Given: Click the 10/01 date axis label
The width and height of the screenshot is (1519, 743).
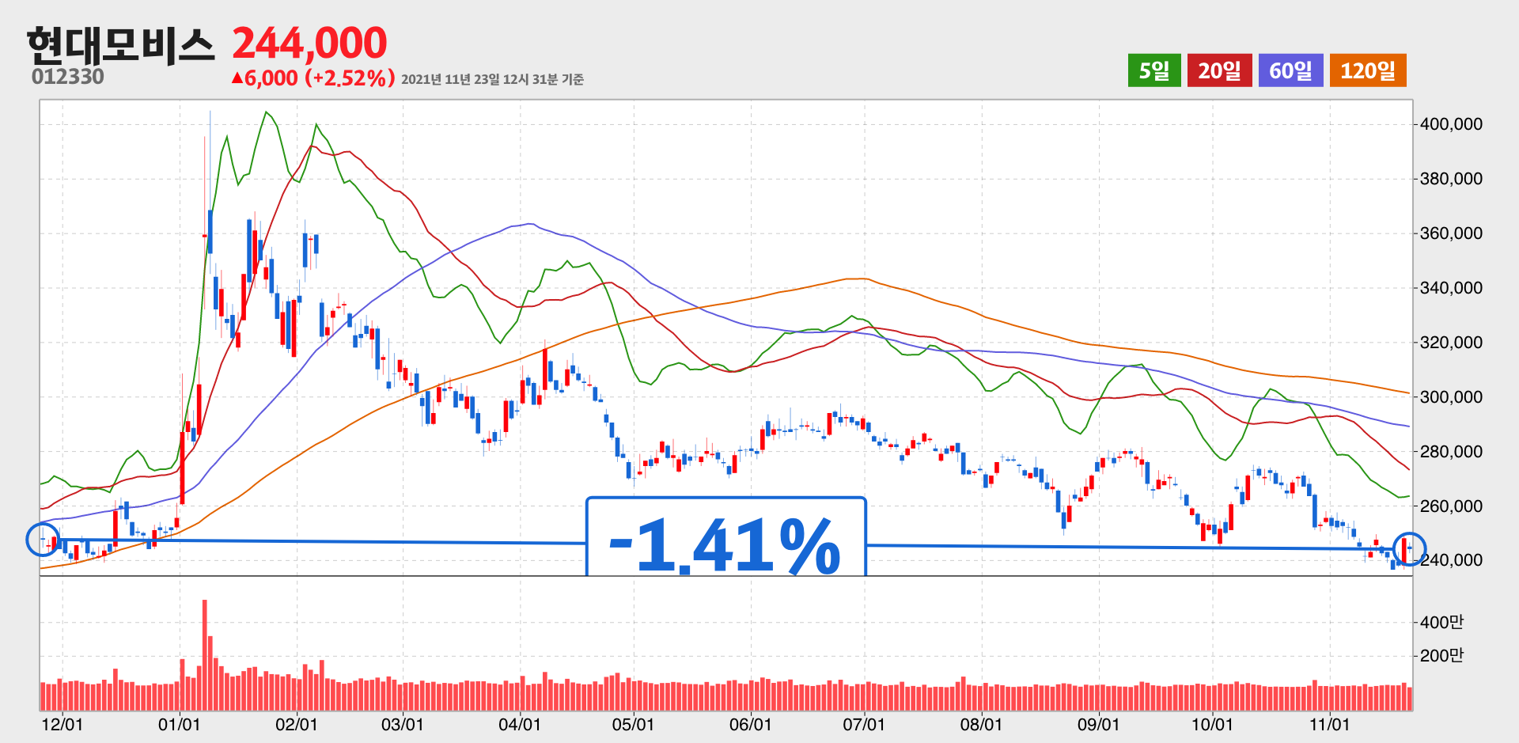Looking at the screenshot, I should (1212, 725).
